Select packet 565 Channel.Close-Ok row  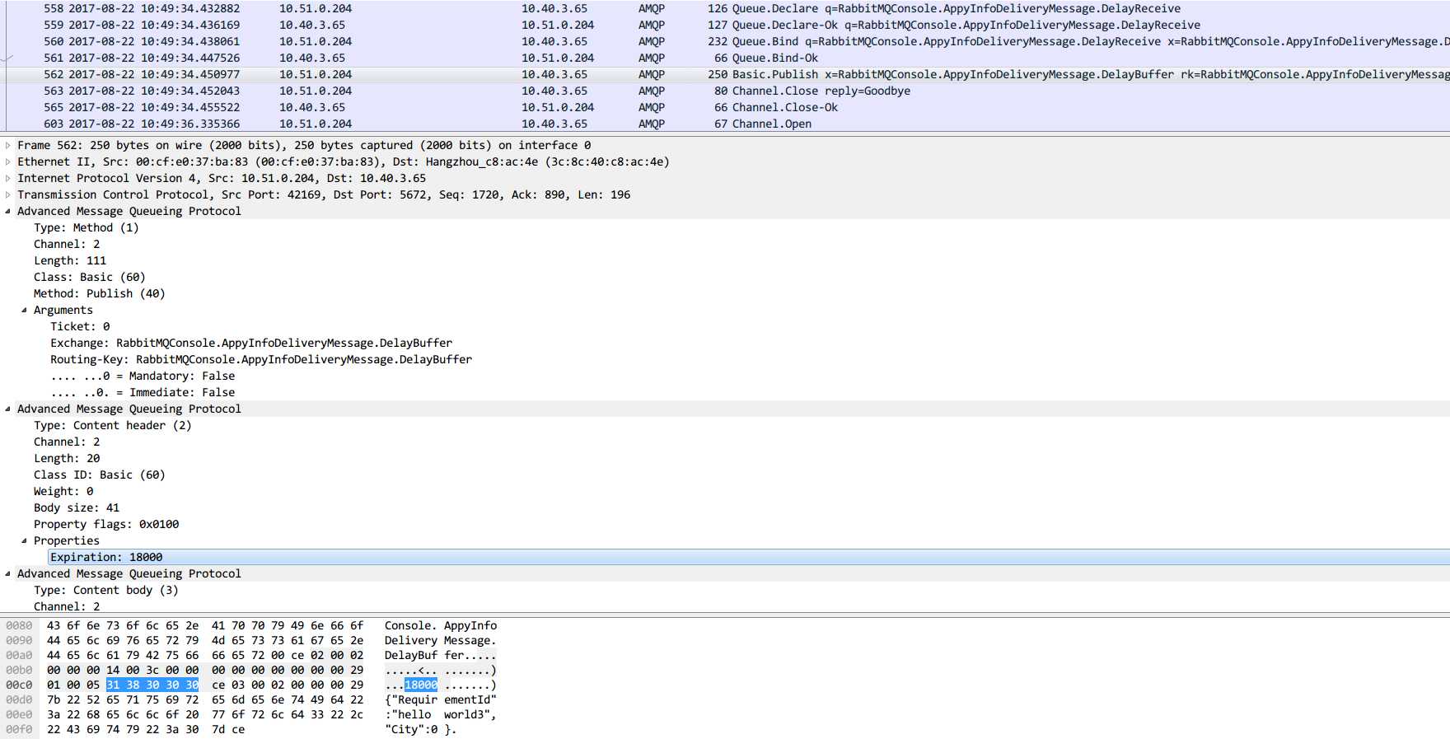coord(725,107)
